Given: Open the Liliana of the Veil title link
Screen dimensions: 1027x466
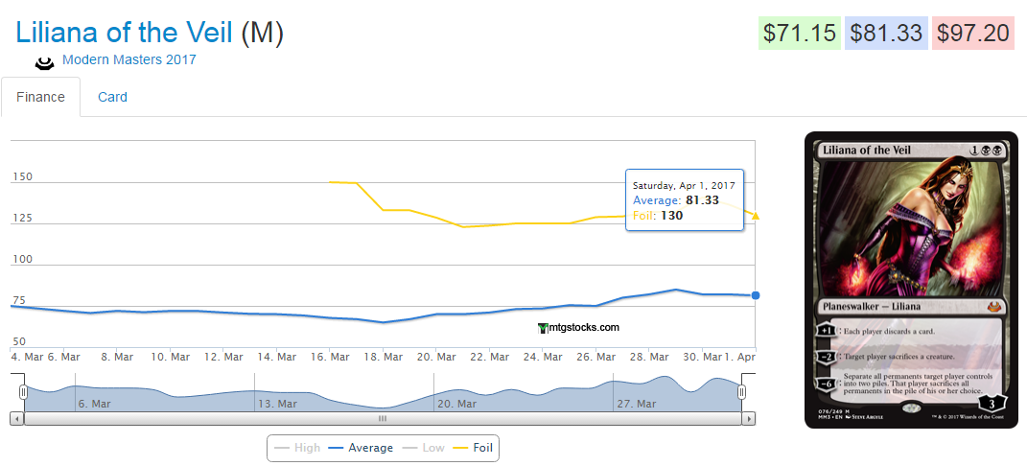Looking at the screenshot, I should point(125,32).
